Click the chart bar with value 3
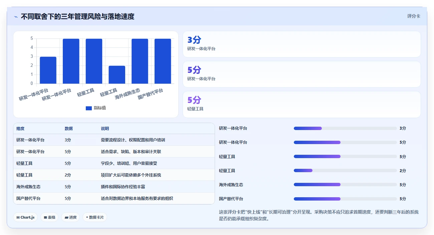This screenshot has width=434, height=235. point(48,70)
